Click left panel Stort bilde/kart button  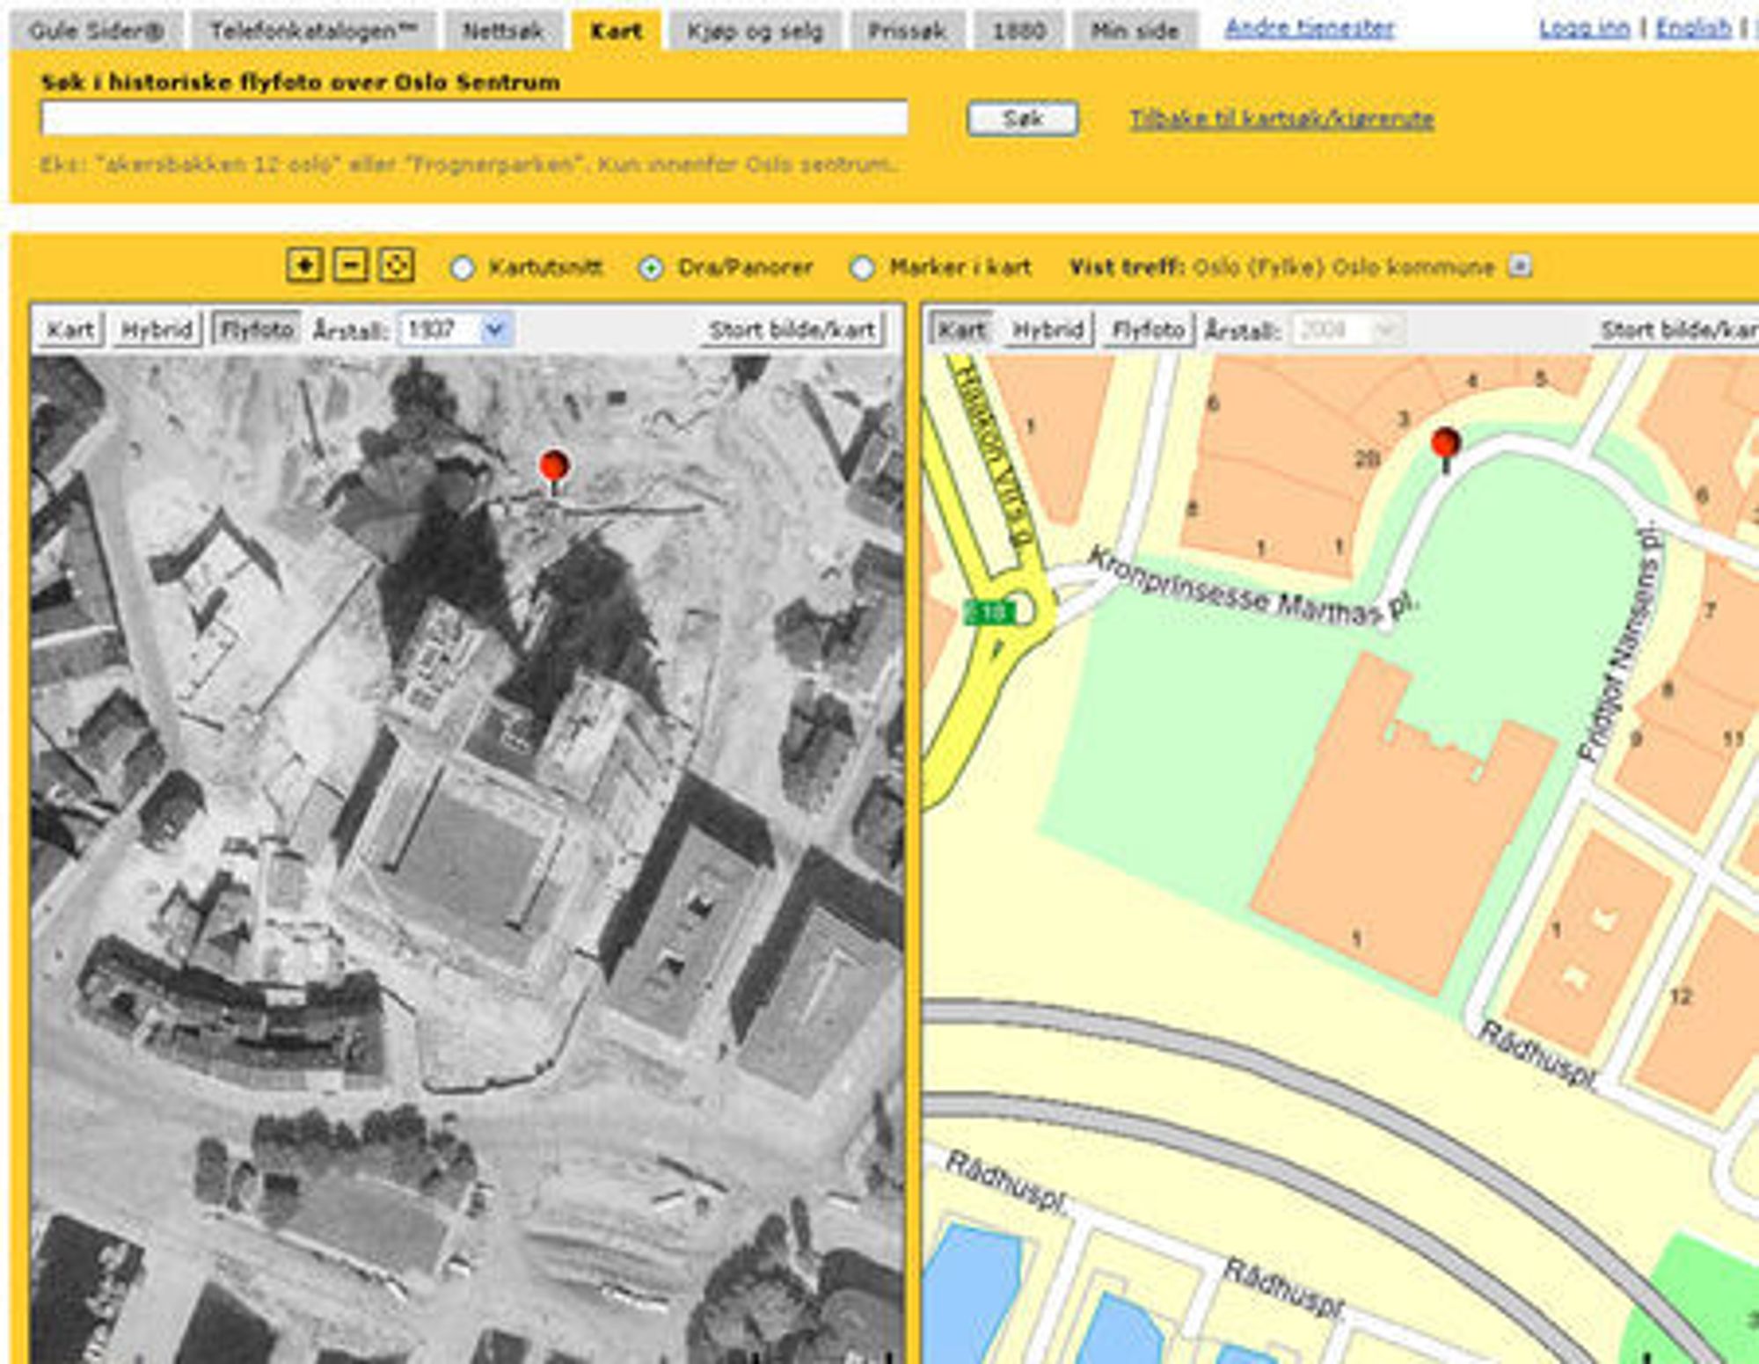[792, 331]
